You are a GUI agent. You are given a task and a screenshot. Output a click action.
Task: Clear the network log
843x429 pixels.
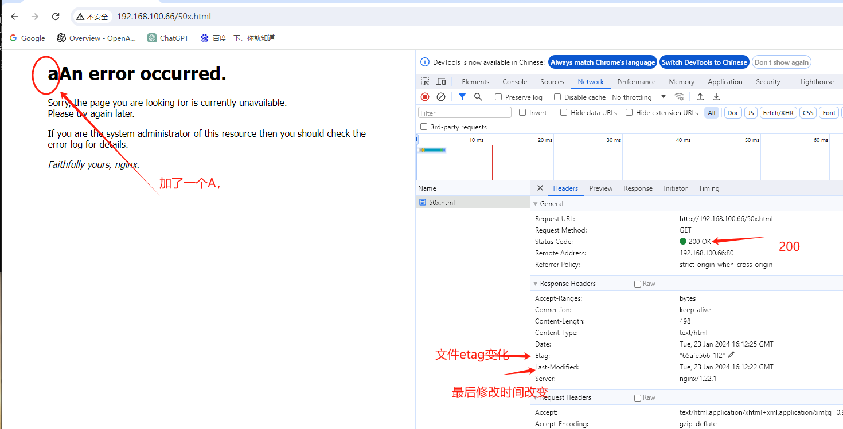(441, 97)
